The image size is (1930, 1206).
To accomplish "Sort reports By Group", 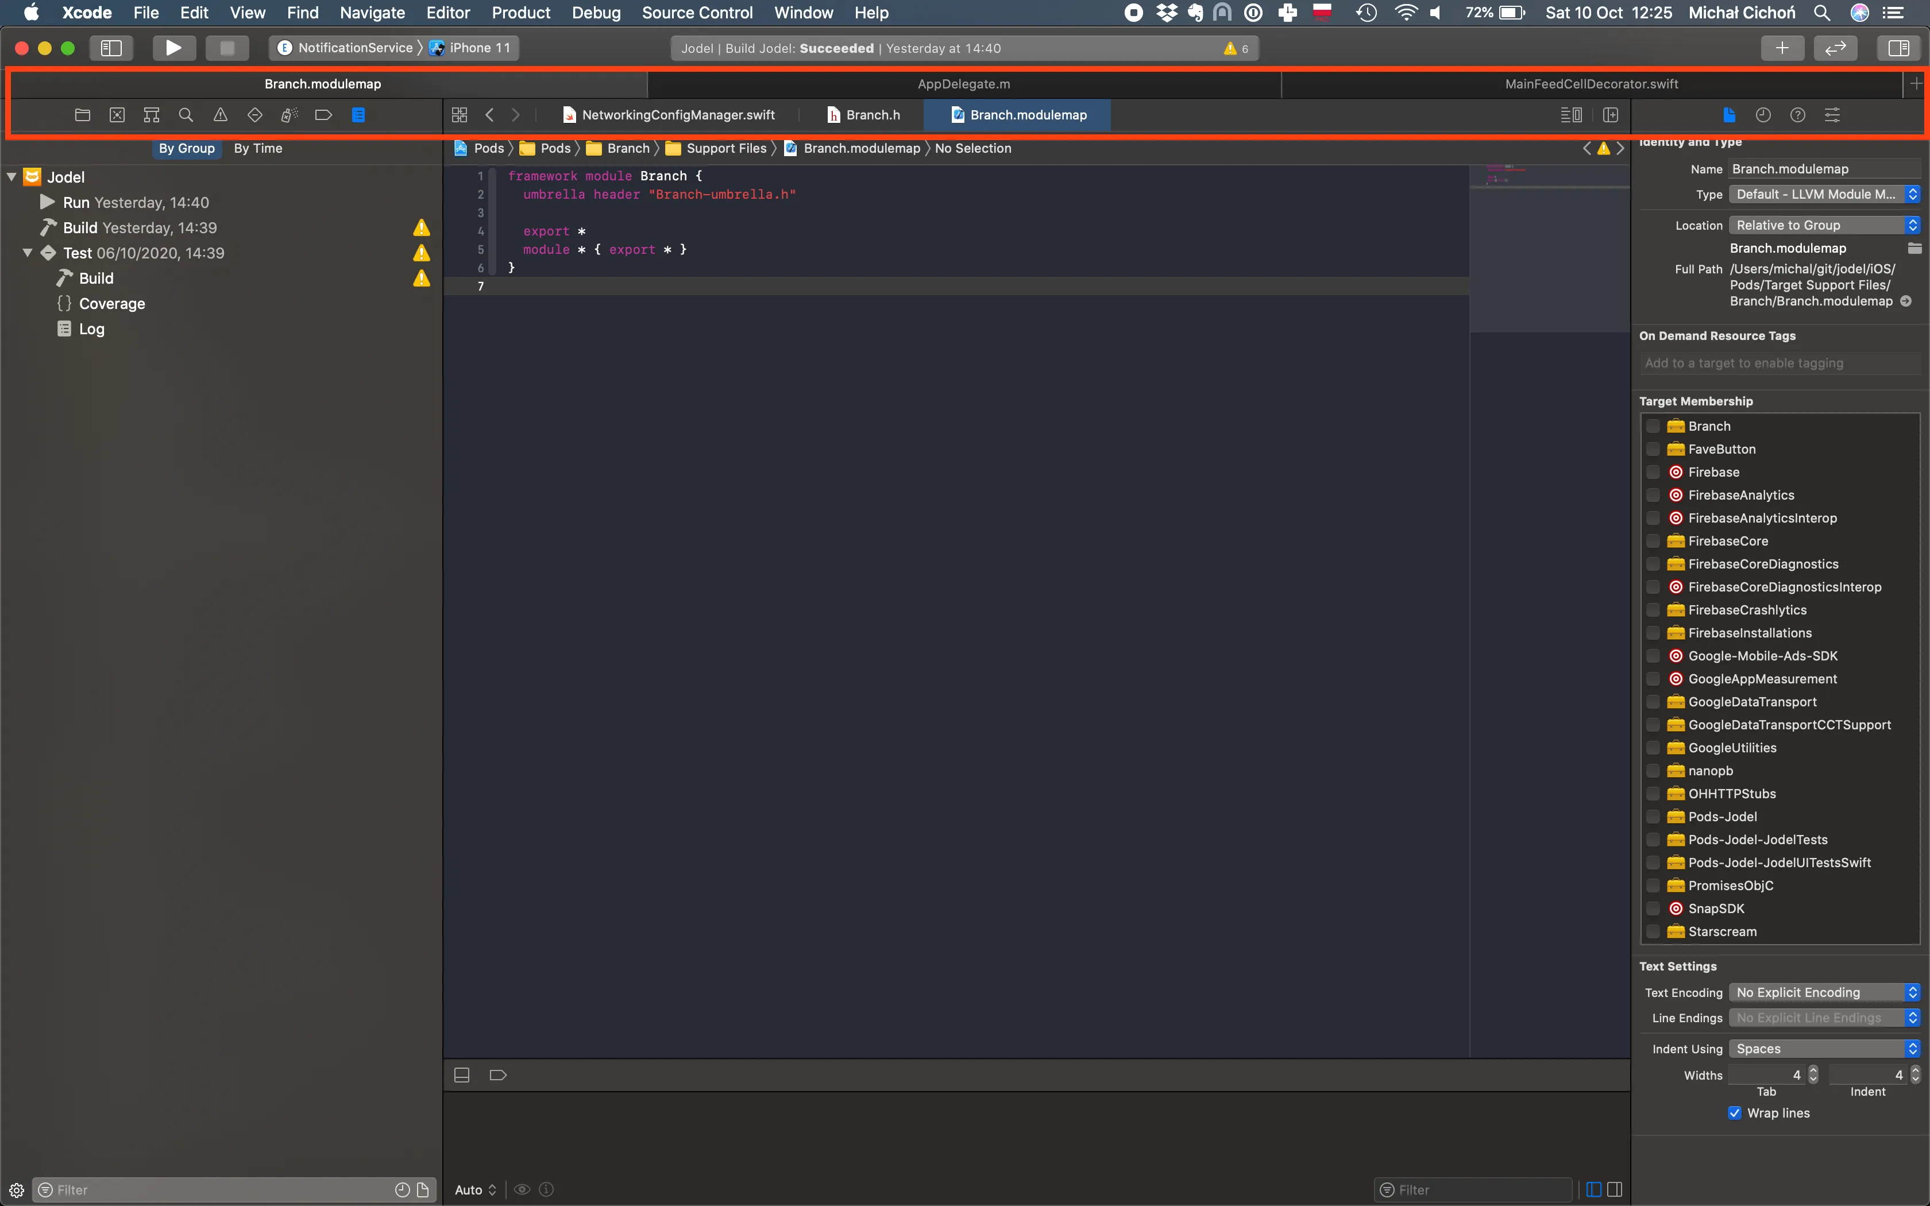I will (x=187, y=148).
